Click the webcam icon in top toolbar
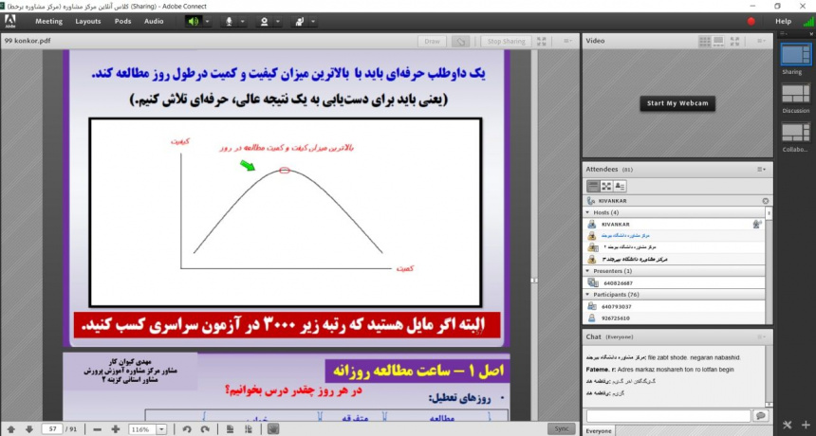The height and width of the screenshot is (436, 816). point(265,21)
